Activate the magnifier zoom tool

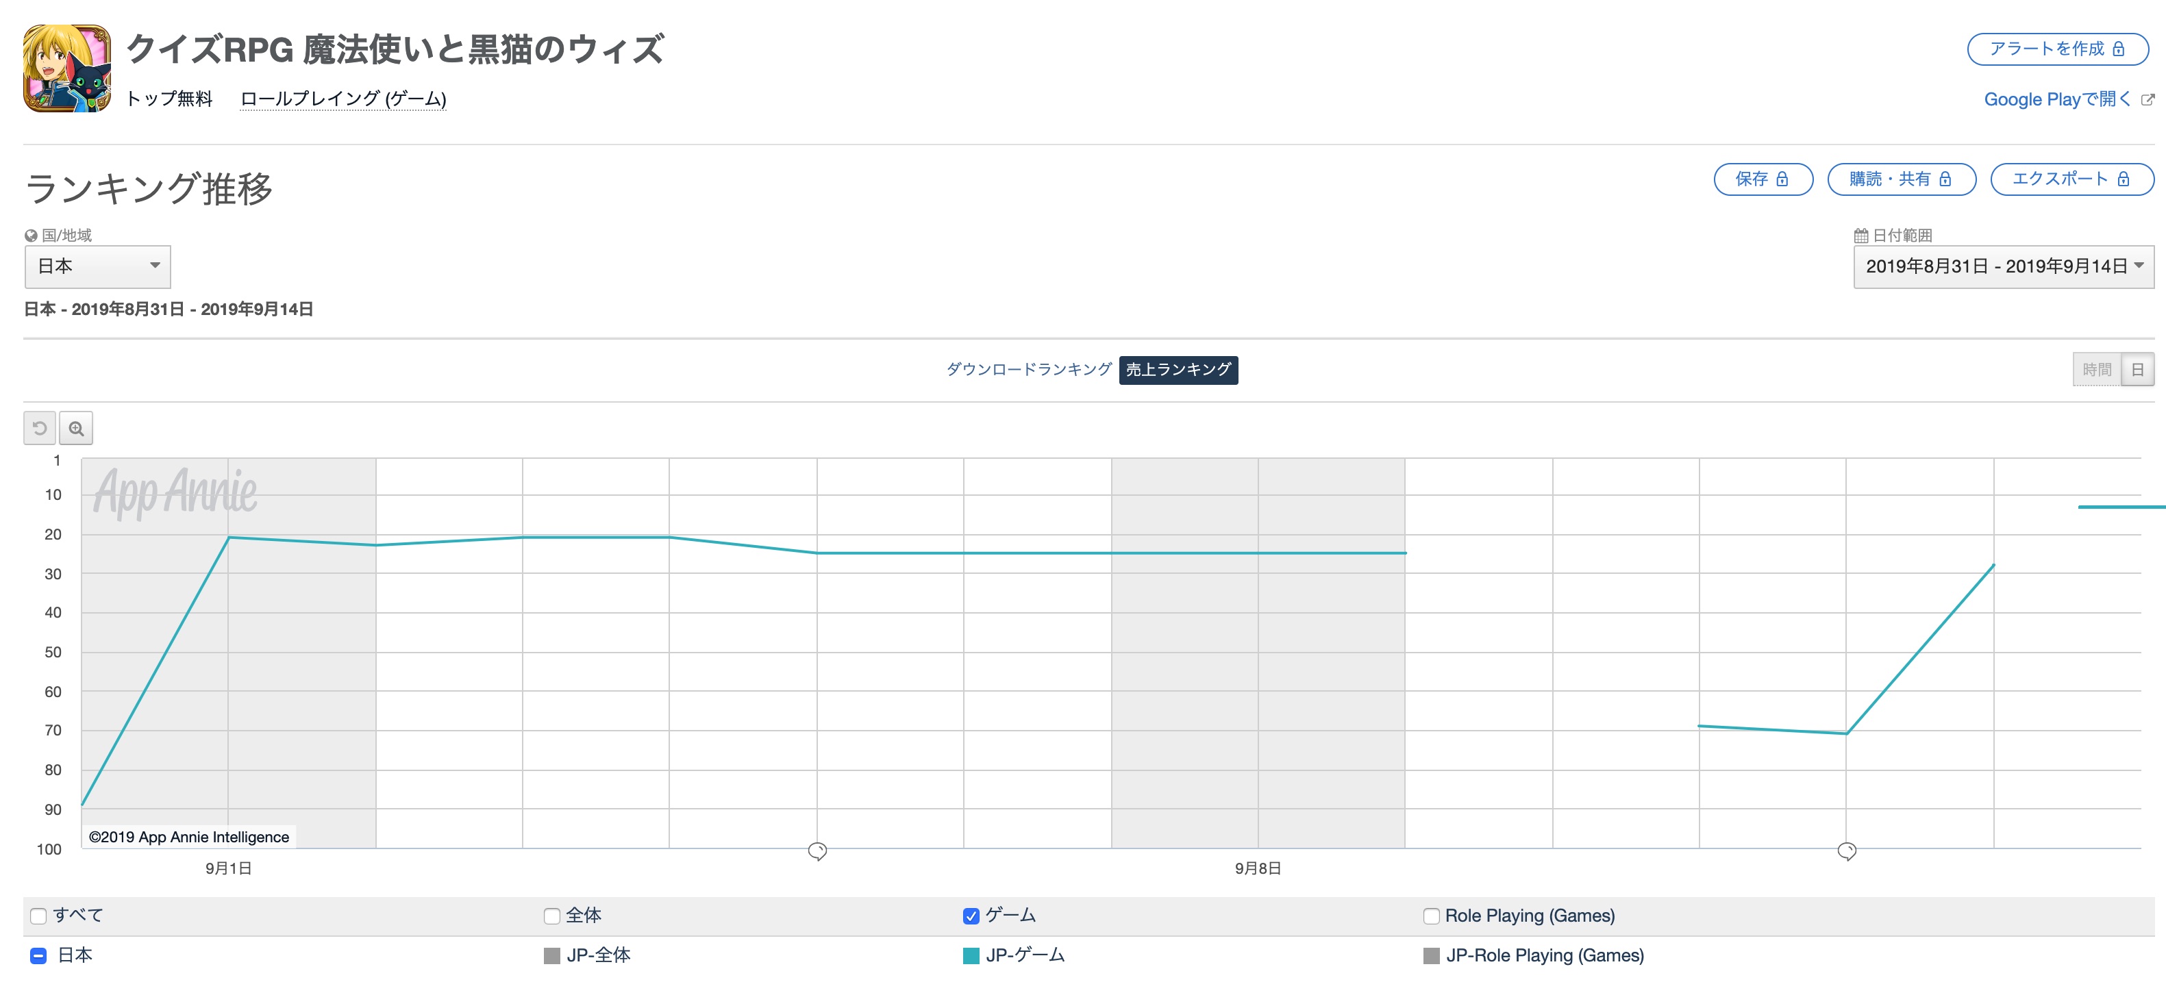pyautogui.click(x=77, y=429)
